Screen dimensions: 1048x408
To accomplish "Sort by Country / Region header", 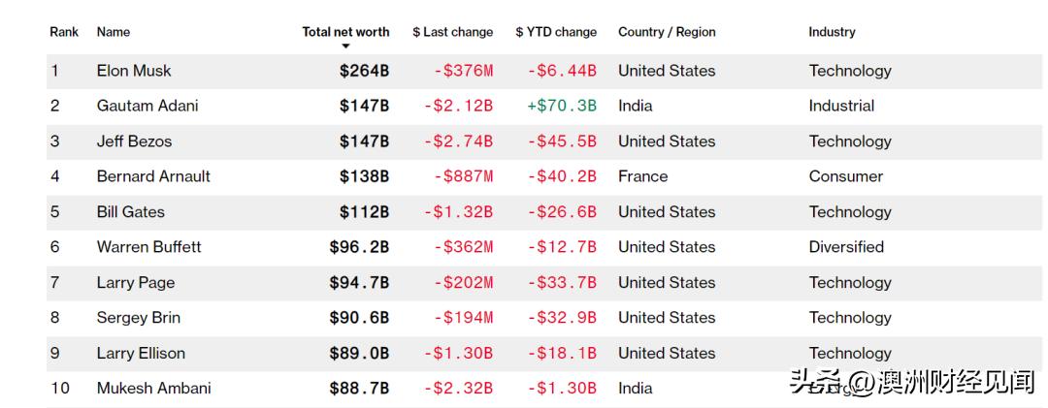I will (x=667, y=32).
